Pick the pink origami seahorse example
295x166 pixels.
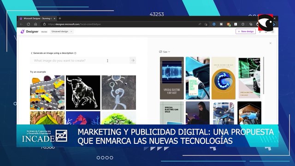83,118
